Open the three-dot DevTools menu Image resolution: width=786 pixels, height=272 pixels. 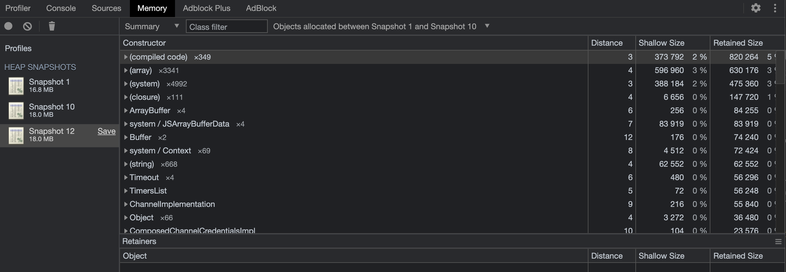775,8
